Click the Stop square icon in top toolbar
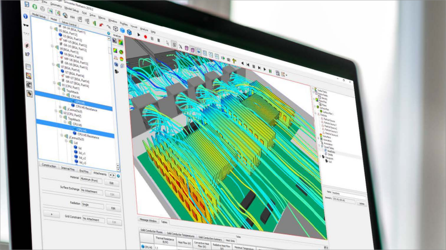Screen dimensions: 446x250 159,40
